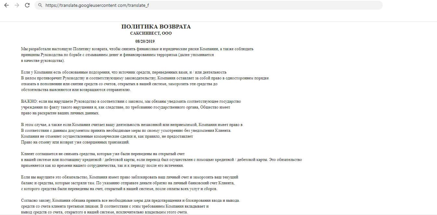This screenshot has height=215, width=437.
Task: Click the line starting "В целом противоречит Руководству"
Action: tap(145, 78)
